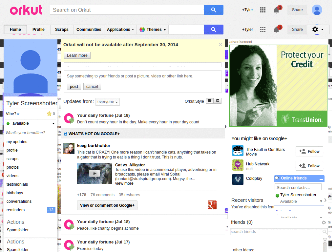The width and height of the screenshot is (336, 252).
Task: Click the top-row +Tyler link
Action: click(x=247, y=10)
